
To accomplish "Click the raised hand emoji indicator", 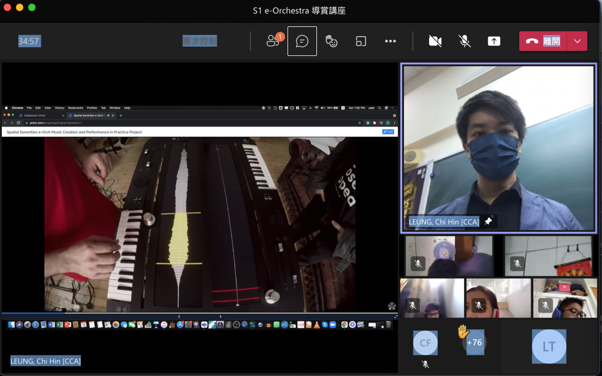I will (x=463, y=332).
